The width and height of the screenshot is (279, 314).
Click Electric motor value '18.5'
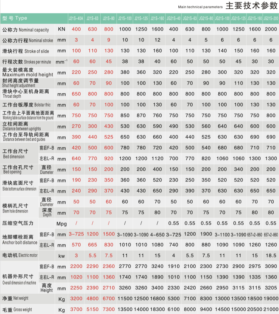tap(271, 256)
